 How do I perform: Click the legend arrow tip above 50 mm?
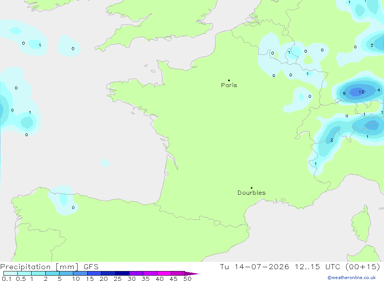192,273
